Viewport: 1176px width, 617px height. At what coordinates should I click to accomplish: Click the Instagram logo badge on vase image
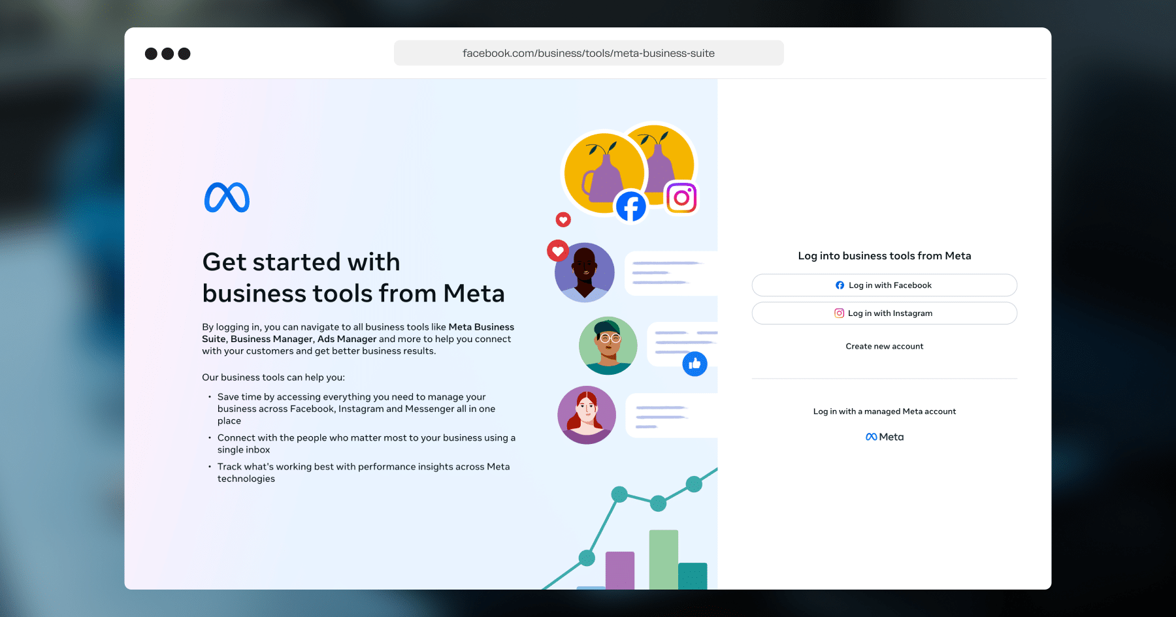(x=681, y=197)
